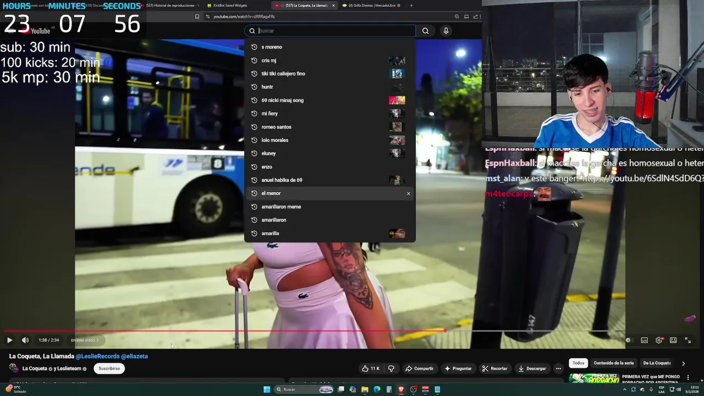Screen dimensions: 704x396
Task: Click the history clock icon beside 'huntr'
Action: (254, 87)
